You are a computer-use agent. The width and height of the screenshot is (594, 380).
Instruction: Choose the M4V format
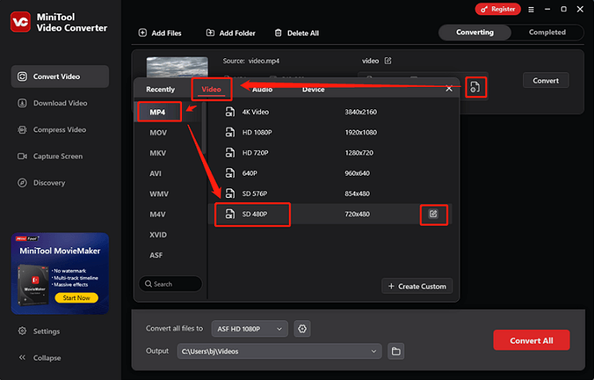click(x=157, y=215)
